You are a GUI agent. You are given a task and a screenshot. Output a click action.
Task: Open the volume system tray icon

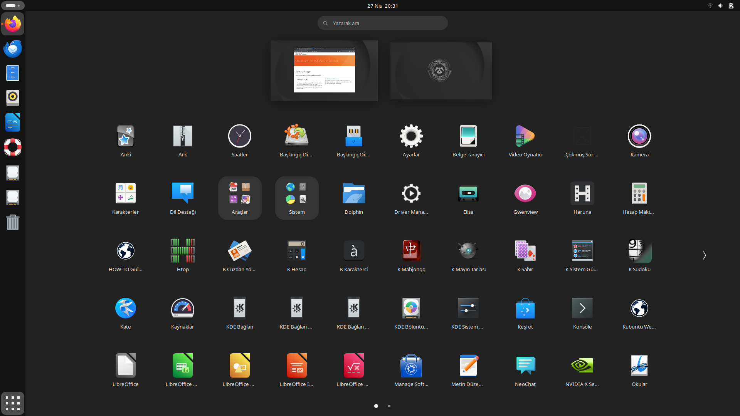(x=720, y=6)
